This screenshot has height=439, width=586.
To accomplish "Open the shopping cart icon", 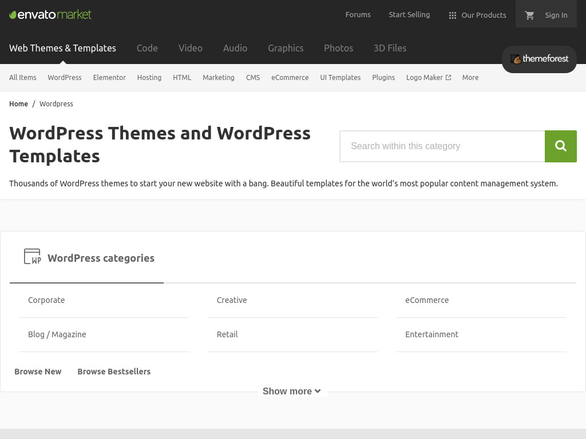I will pyautogui.click(x=529, y=15).
